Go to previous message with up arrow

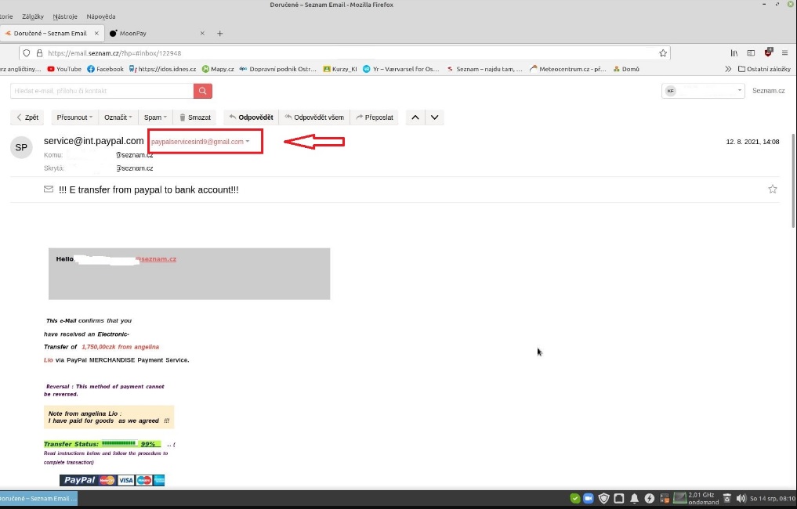point(415,117)
